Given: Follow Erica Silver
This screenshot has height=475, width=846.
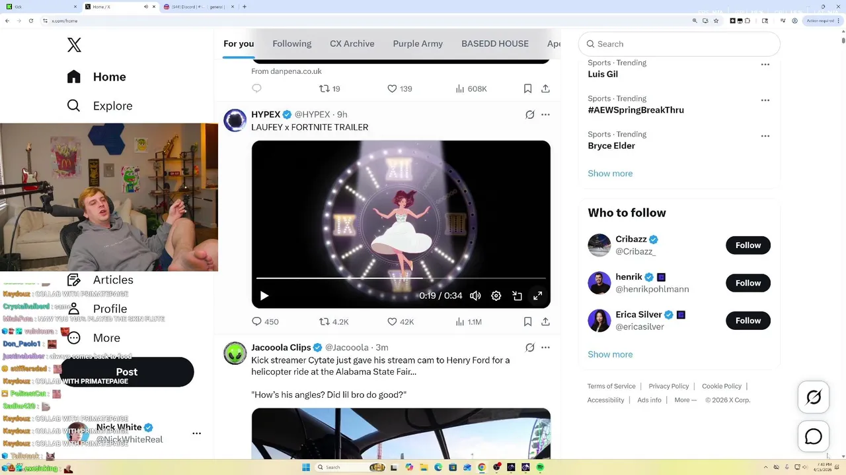Looking at the screenshot, I should pos(748,321).
